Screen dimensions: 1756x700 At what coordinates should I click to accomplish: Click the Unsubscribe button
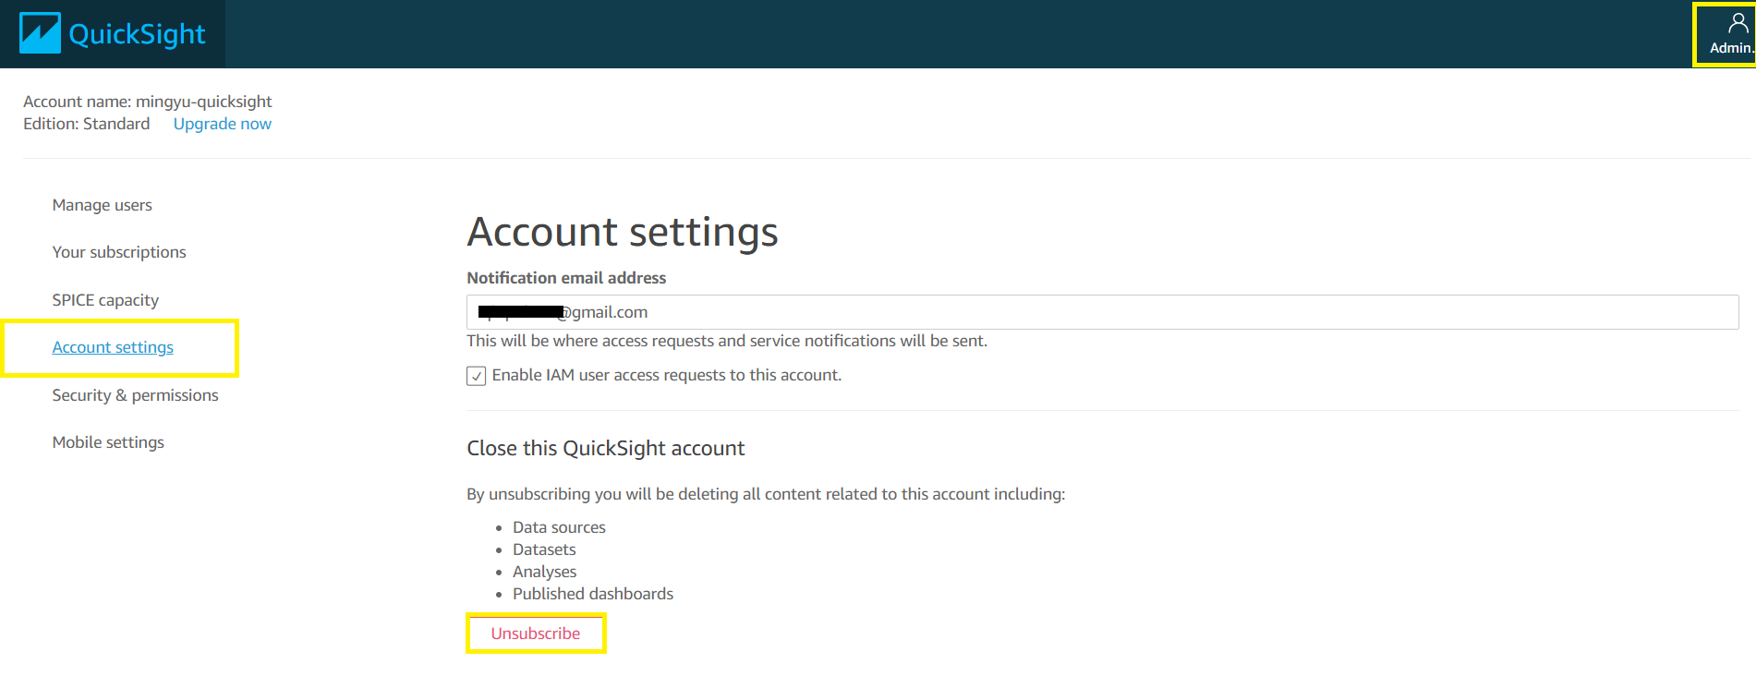536,634
